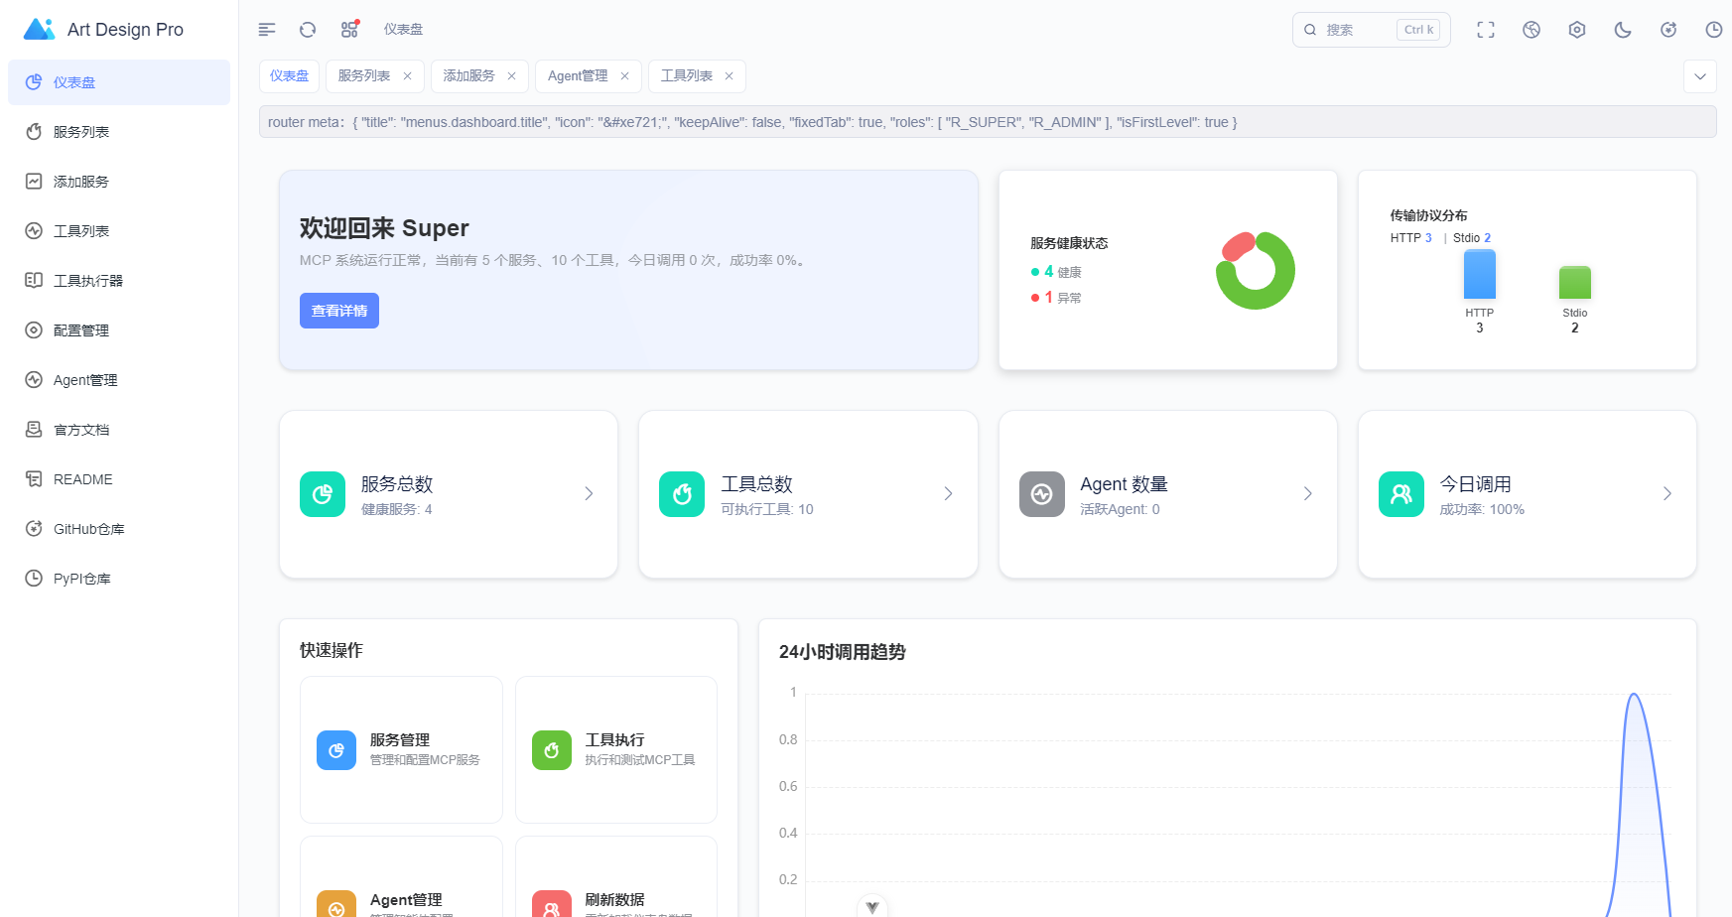
Task: Click the refresh page icon
Action: tap(308, 30)
